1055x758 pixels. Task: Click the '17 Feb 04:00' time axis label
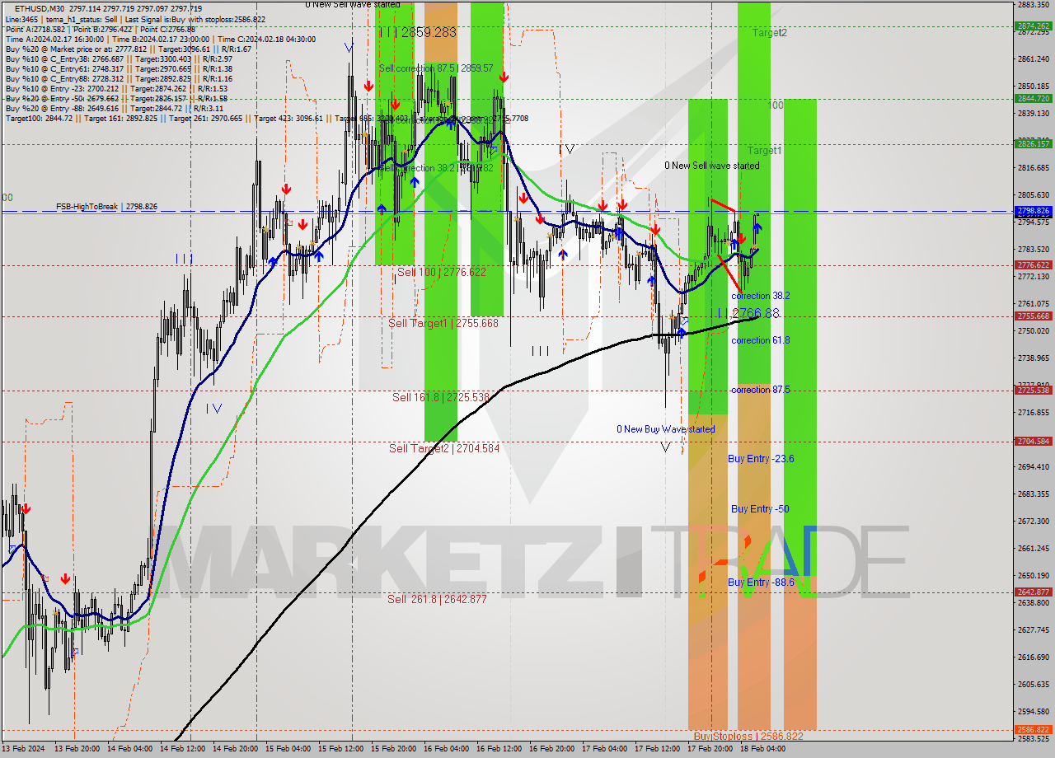click(603, 750)
